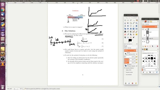Image resolution: width=160 pixels, height=90 pixels.
Task: Open the px units dropdown in status bar
Action: (x=16, y=89)
